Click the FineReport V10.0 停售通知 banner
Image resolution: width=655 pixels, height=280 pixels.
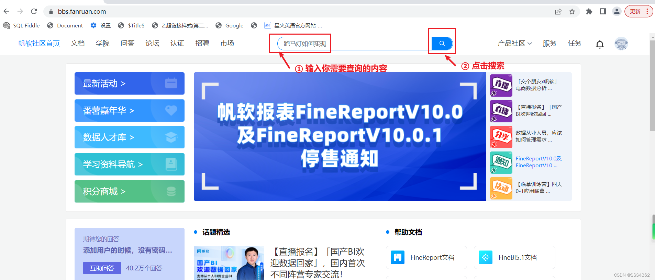340,136
